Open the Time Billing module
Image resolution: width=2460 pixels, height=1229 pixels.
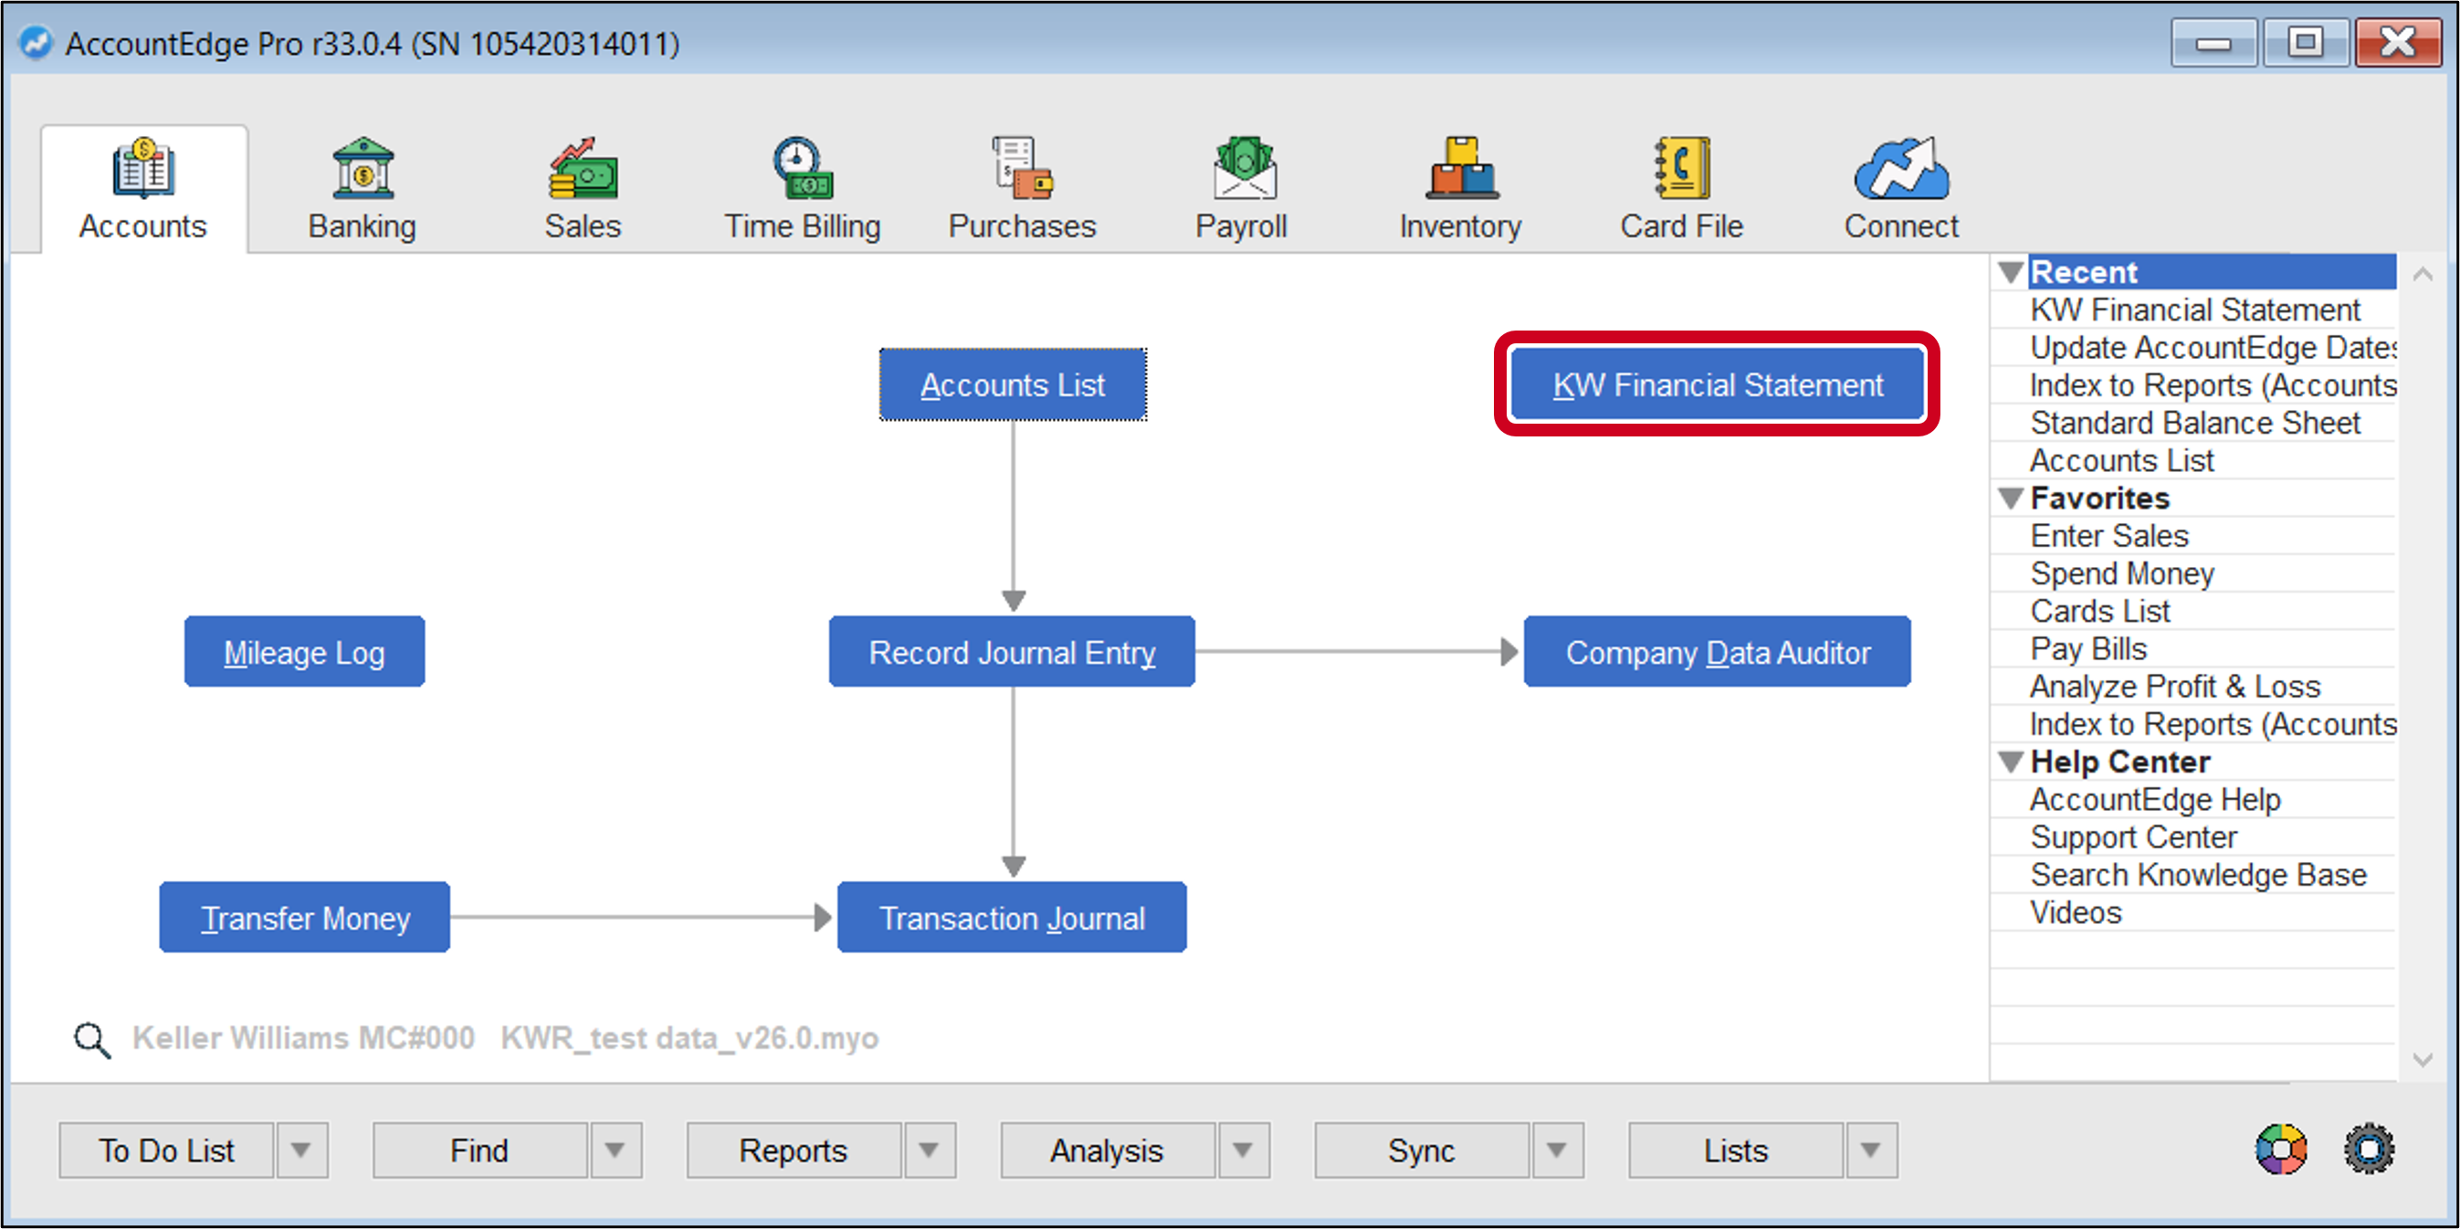click(x=802, y=187)
